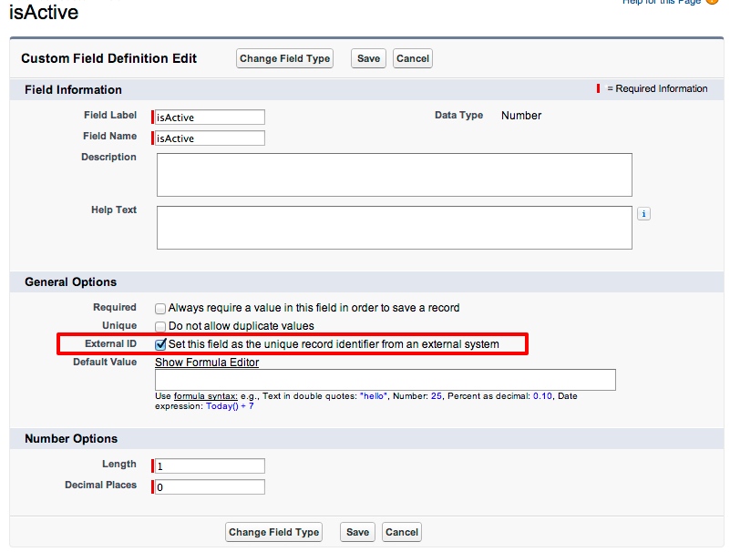730x552 pixels.
Task: Focus the Length number input
Action: (x=210, y=466)
